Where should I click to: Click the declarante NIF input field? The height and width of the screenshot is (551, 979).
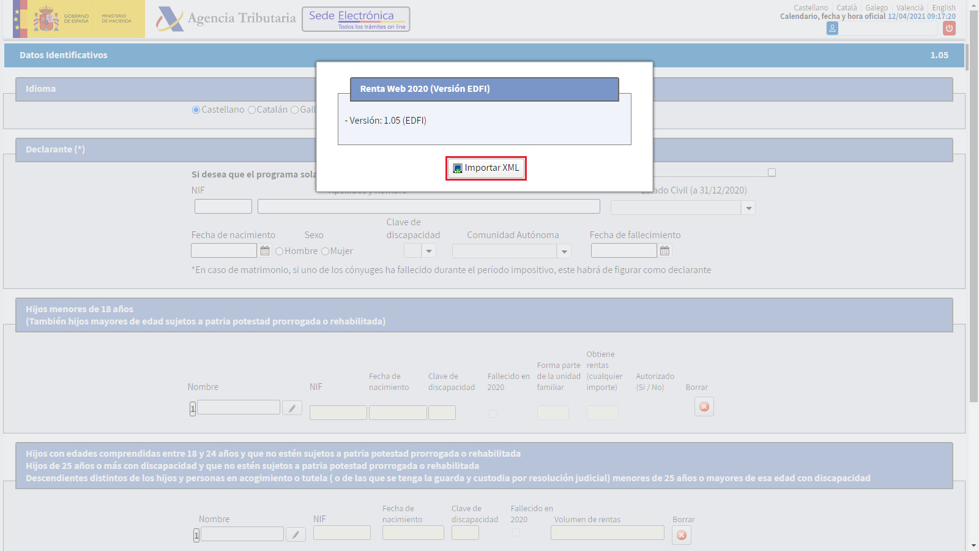[x=223, y=206]
